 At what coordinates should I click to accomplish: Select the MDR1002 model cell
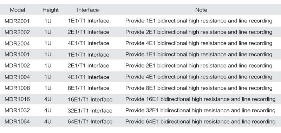[17, 66]
